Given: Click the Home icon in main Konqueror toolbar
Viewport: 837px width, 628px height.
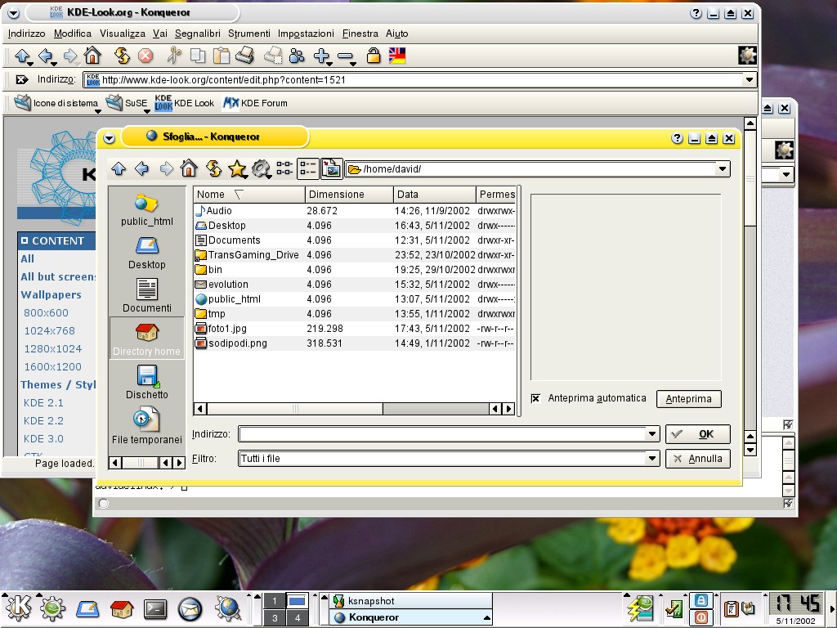Looking at the screenshot, I should 92,56.
